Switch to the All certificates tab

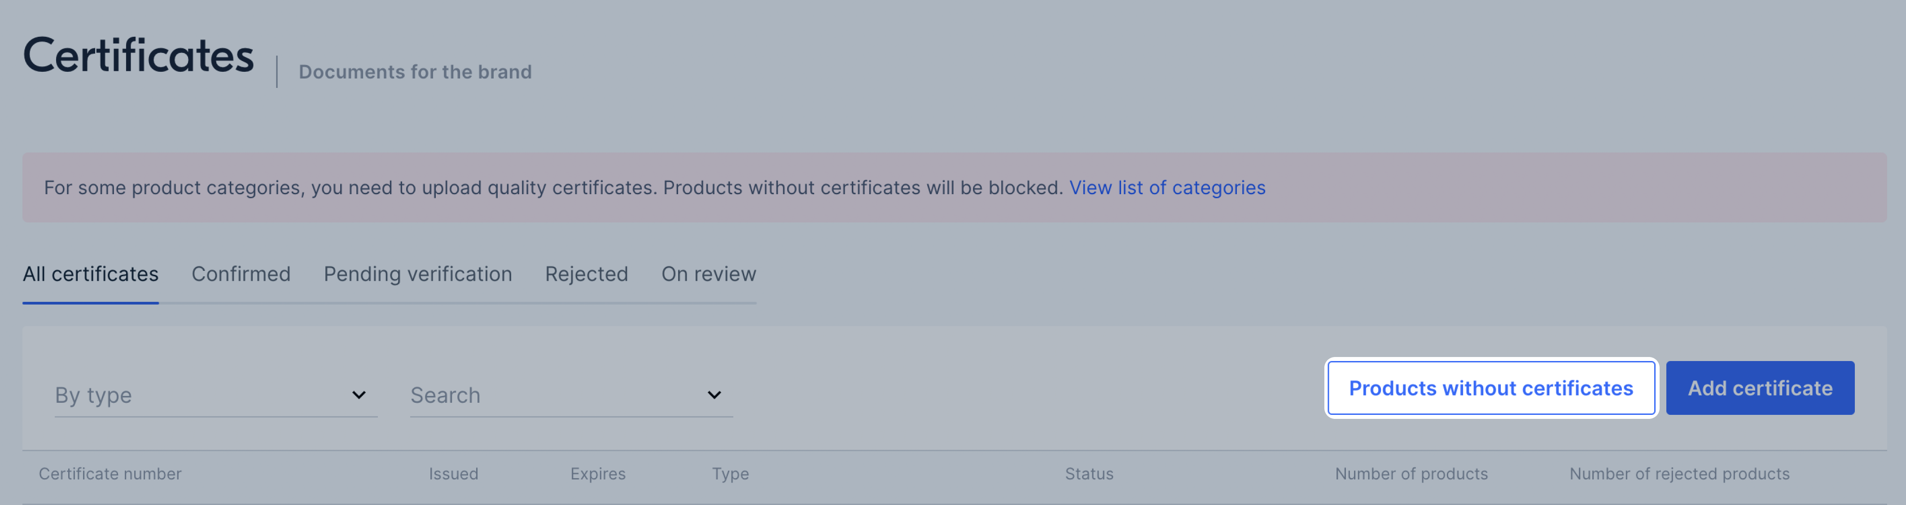(x=90, y=274)
